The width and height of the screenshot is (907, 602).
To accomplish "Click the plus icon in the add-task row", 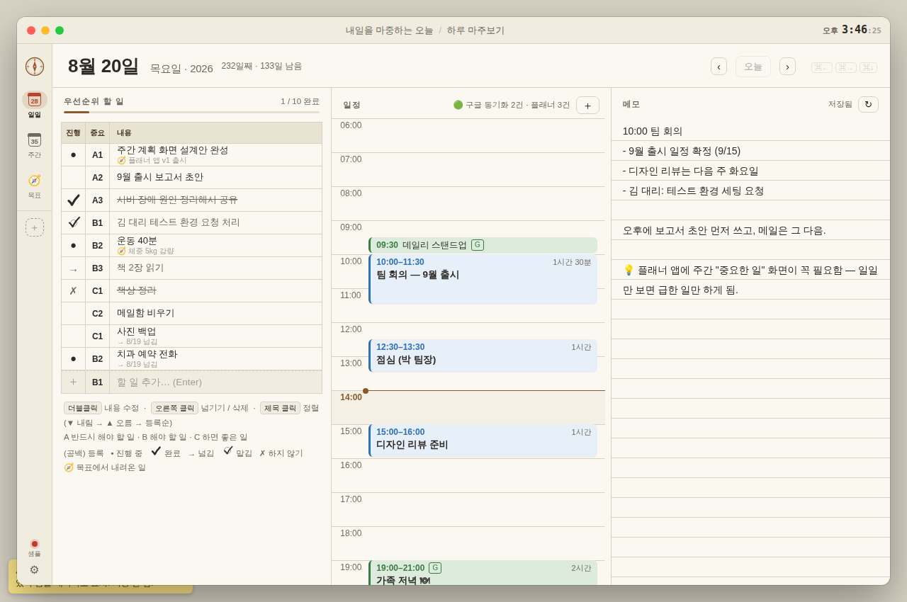I will coord(73,382).
